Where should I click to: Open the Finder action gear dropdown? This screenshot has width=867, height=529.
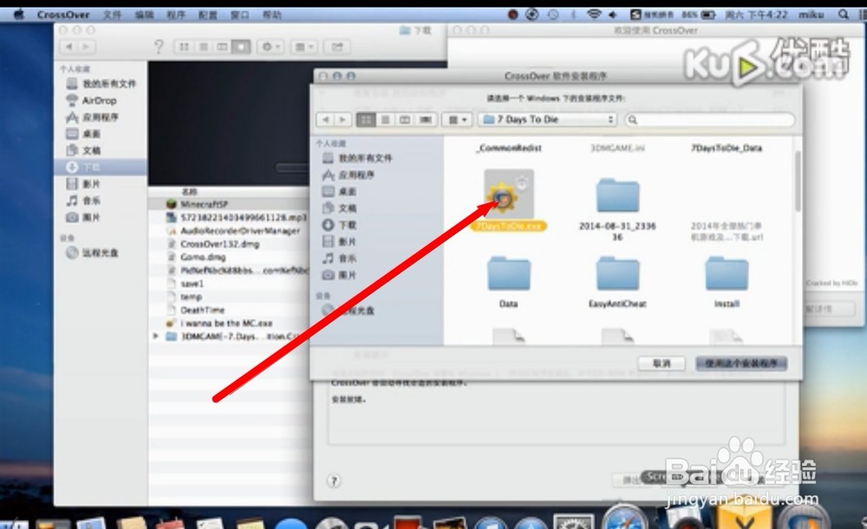pyautogui.click(x=271, y=47)
